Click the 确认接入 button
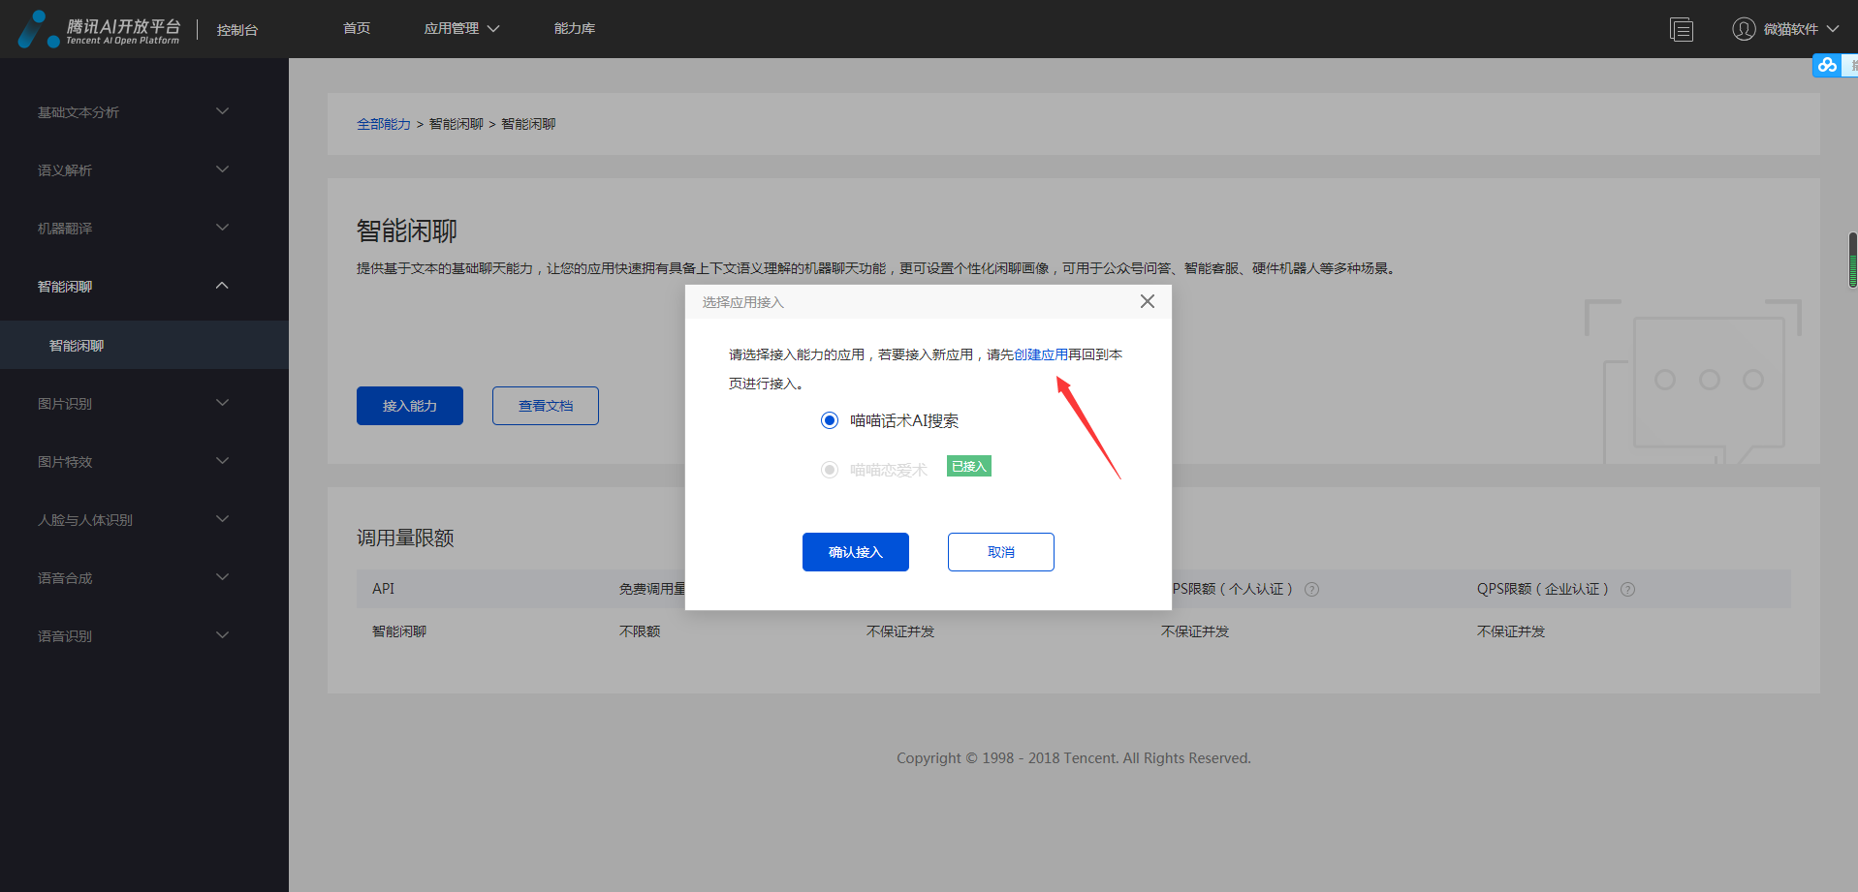The image size is (1858, 892). click(856, 552)
